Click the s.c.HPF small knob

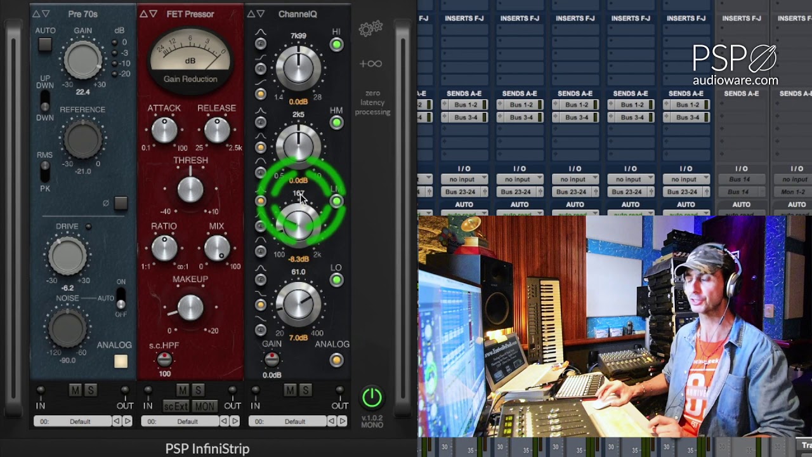164,360
